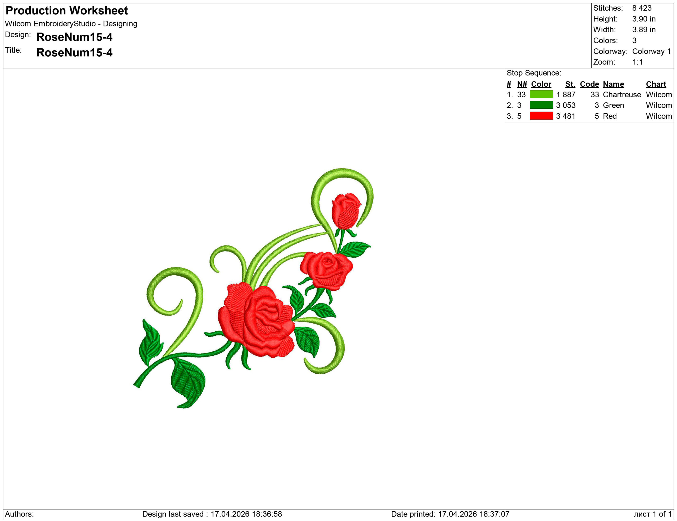Click the Colorway 1 value
Image resolution: width=677 pixels, height=521 pixels.
point(651,51)
